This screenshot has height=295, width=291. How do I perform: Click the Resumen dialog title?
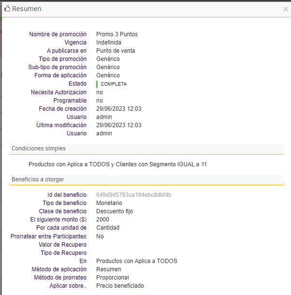(x=27, y=9)
